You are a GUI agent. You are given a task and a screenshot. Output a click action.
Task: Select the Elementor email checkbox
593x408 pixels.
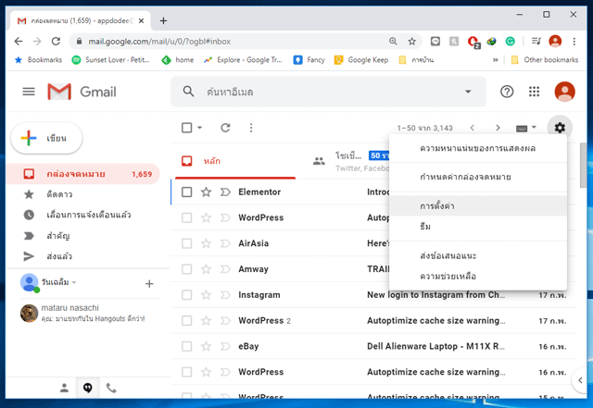pyautogui.click(x=187, y=192)
